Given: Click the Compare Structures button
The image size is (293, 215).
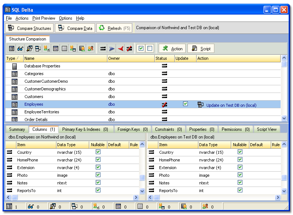Looking at the screenshot, I should (x=29, y=28).
